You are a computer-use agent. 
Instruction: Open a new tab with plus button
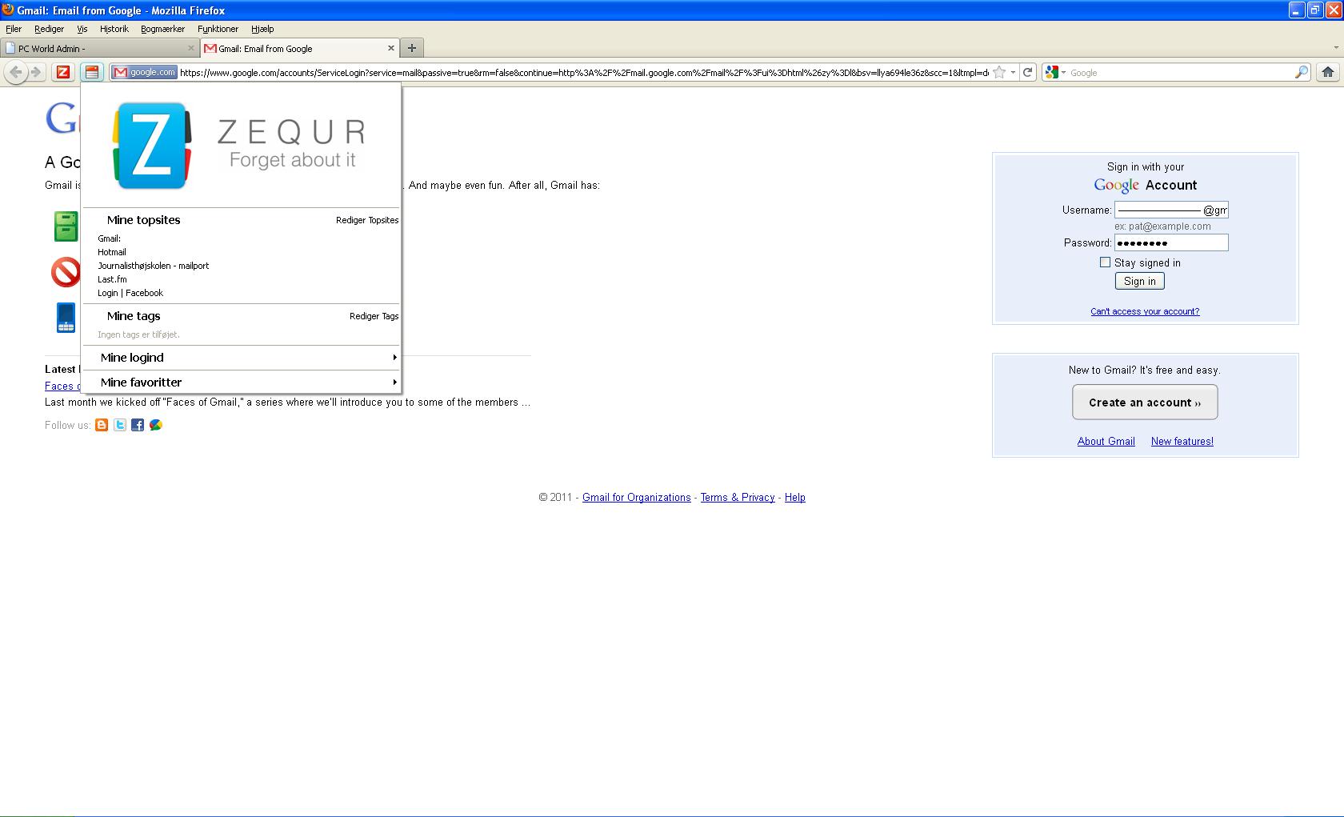[412, 48]
